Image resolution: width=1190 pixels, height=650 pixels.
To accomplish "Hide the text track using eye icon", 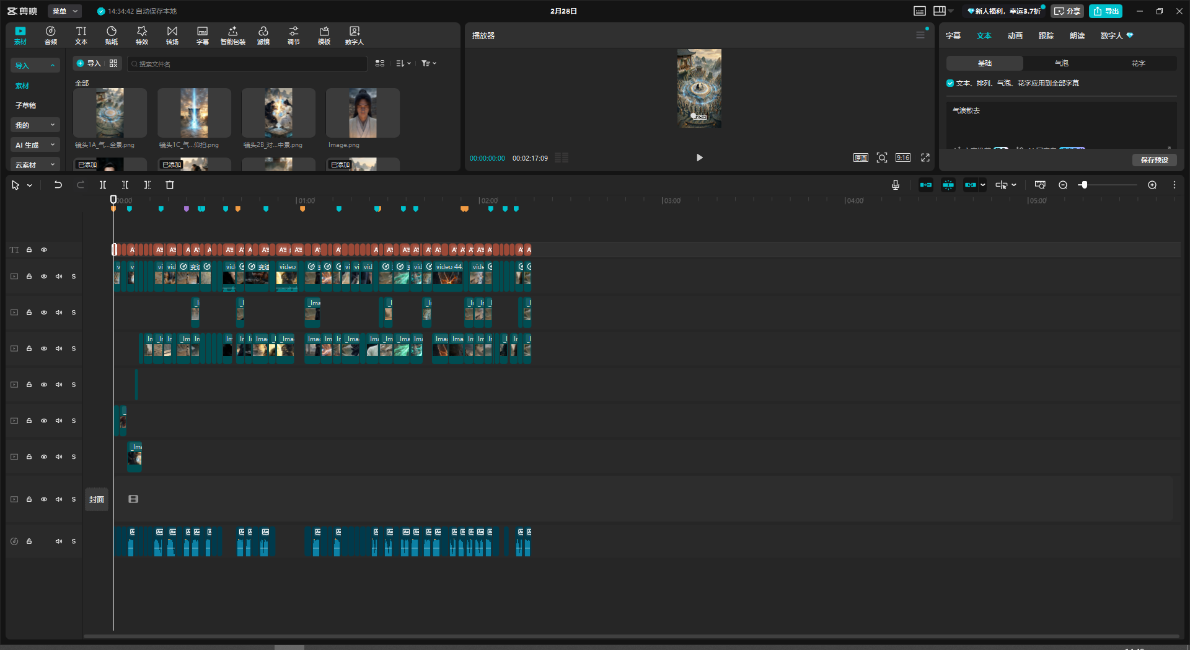I will tap(44, 250).
